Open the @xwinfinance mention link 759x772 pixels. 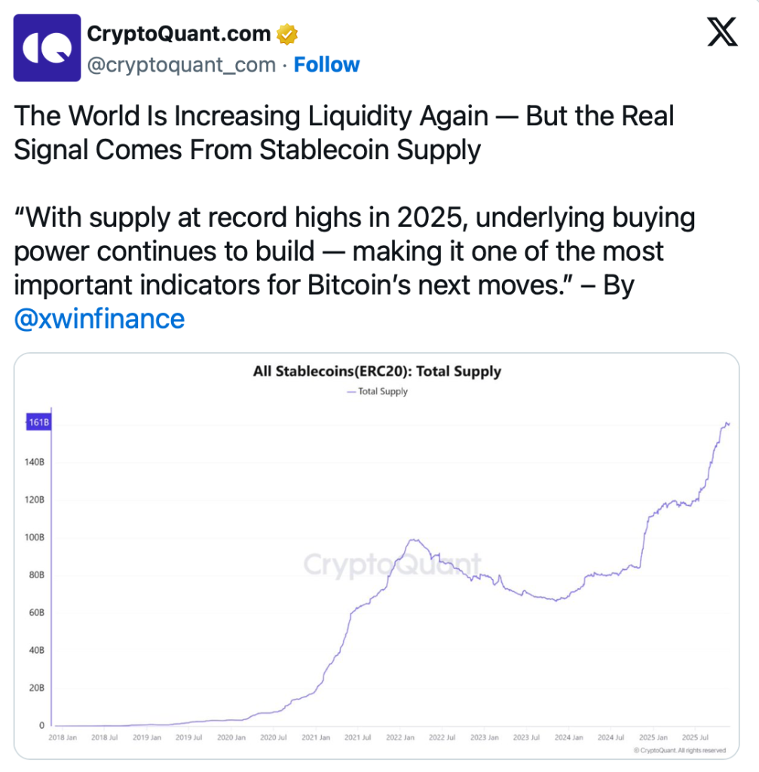(x=99, y=319)
